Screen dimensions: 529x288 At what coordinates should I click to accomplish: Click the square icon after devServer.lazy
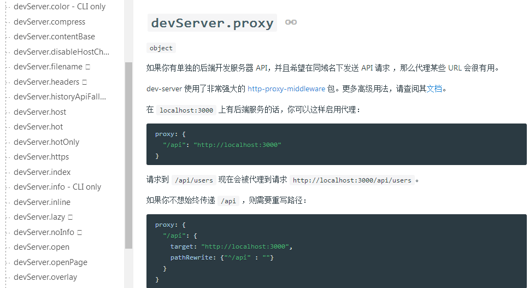[70, 218]
